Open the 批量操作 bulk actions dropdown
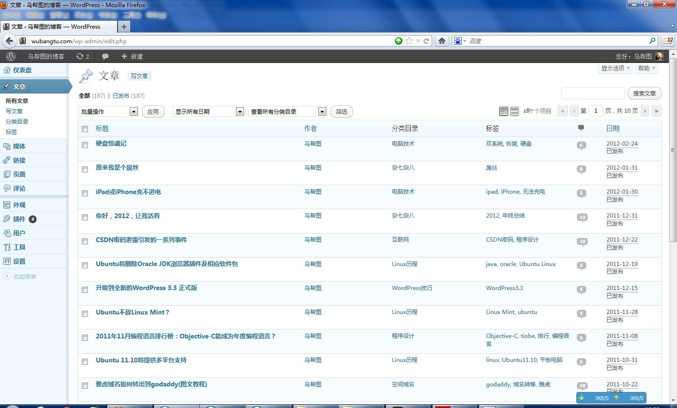Image resolution: width=677 pixels, height=408 pixels. click(x=108, y=111)
